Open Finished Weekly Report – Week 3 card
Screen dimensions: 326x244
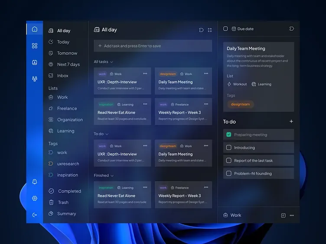coord(183,195)
